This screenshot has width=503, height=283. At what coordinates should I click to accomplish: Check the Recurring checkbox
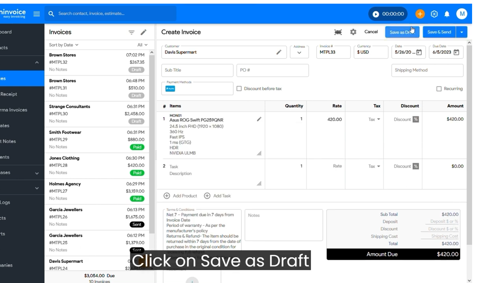[x=439, y=89]
